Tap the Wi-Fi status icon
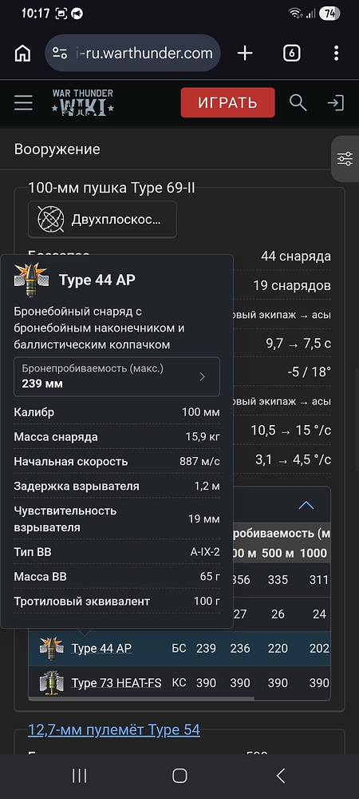This screenshot has width=359, height=799. 295,14
